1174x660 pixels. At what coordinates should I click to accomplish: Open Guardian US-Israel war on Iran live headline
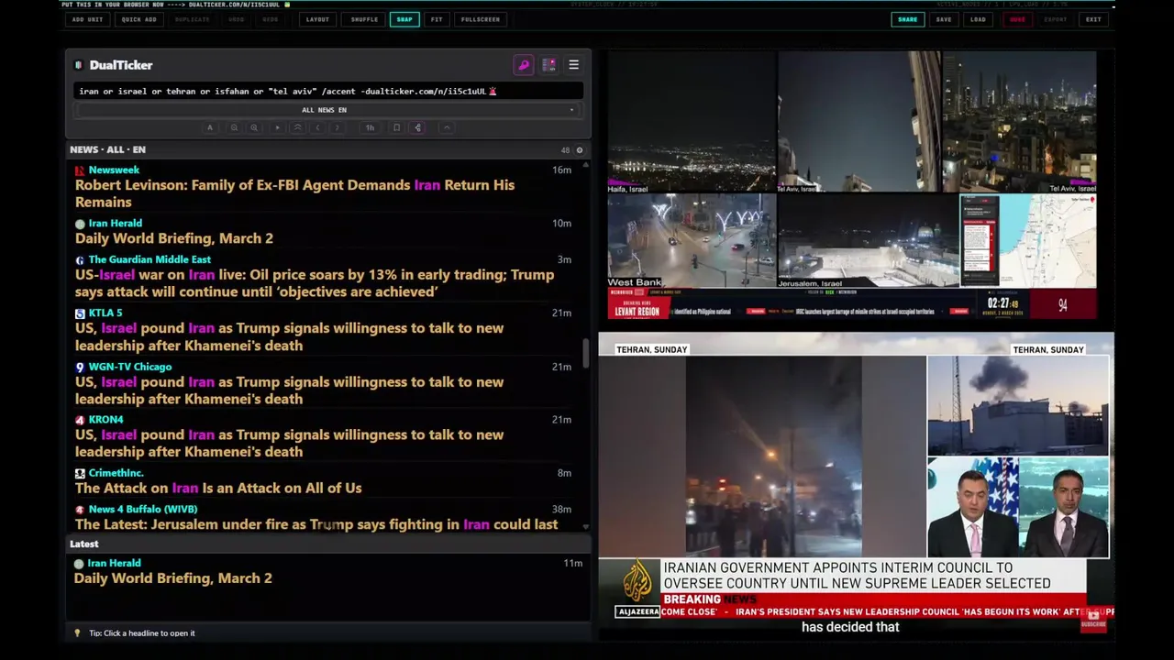tap(315, 283)
